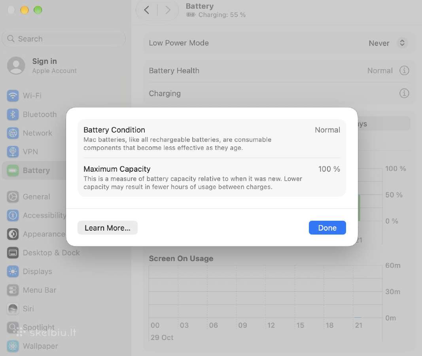The image size is (422, 356).
Task: Click the Normal battery condition value
Action: [x=327, y=130]
